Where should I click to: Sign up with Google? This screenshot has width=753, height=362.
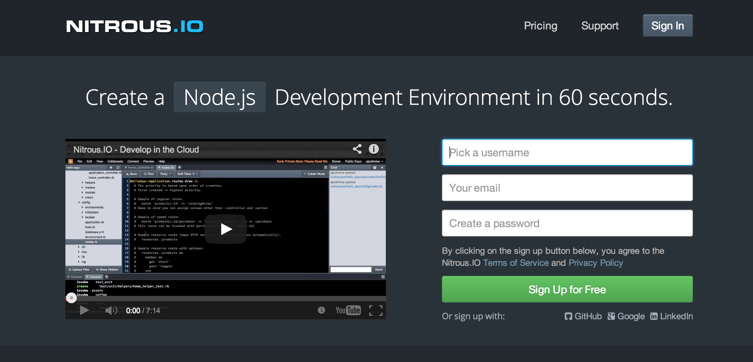626,316
